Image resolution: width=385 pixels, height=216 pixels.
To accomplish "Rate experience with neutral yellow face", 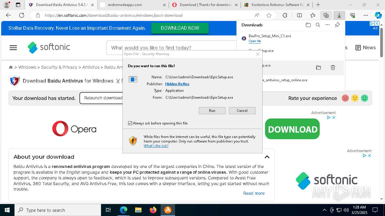I will tap(355, 98).
